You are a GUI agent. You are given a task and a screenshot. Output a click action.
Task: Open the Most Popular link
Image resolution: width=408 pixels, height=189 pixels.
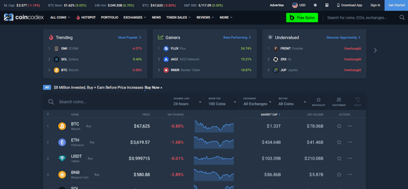pos(129,37)
